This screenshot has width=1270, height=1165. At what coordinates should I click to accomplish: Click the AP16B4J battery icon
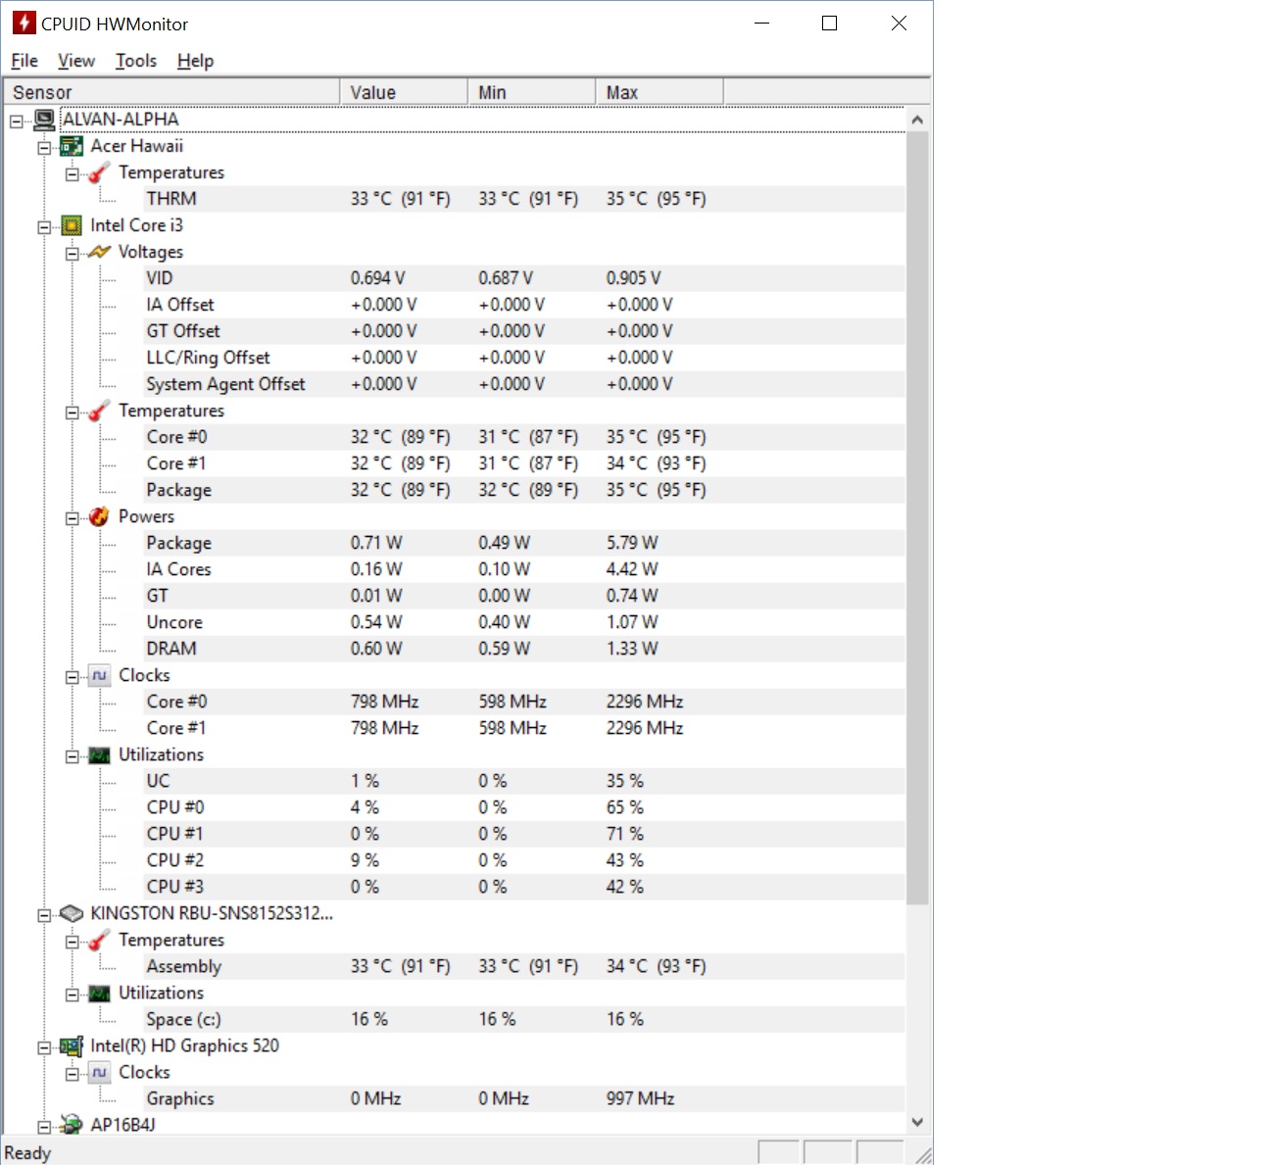click(x=72, y=1125)
